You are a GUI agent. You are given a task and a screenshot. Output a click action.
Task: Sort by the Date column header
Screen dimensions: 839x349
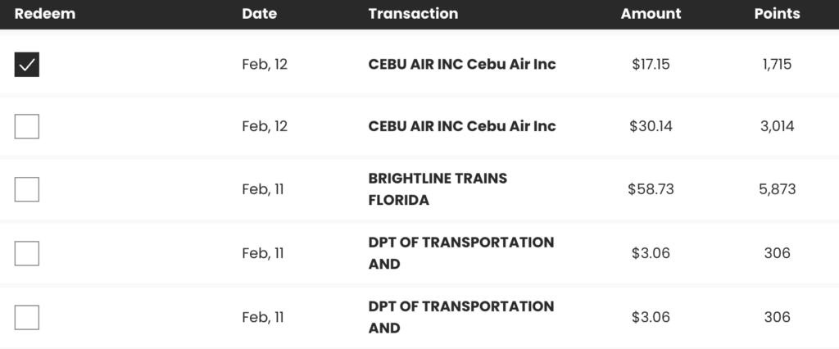(x=260, y=14)
